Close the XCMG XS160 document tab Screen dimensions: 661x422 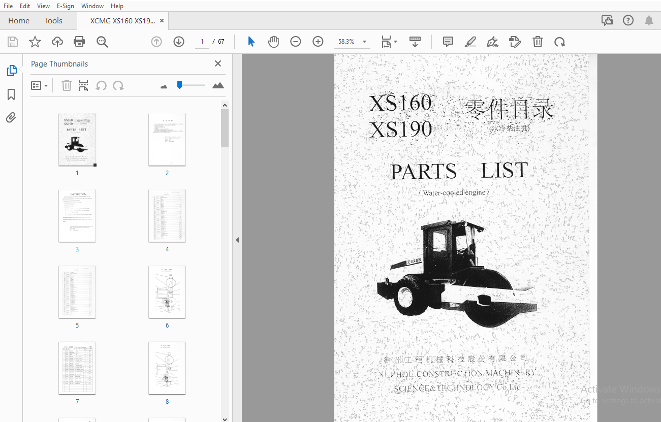[x=162, y=21]
